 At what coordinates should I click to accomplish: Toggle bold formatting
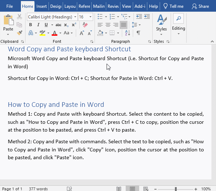tap(30, 25)
